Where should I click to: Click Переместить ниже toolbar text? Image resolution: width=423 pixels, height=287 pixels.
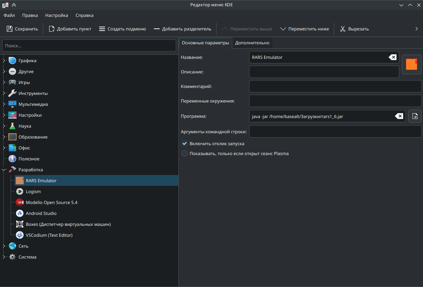tap(309, 29)
